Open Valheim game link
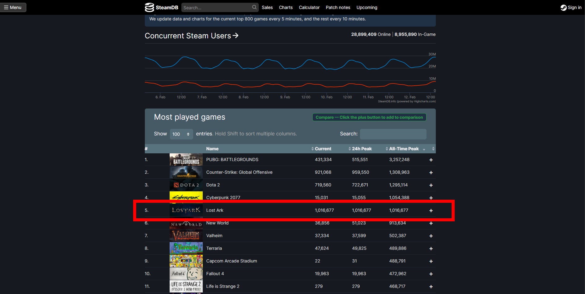Viewport: 585px width, 294px height. pos(214,236)
